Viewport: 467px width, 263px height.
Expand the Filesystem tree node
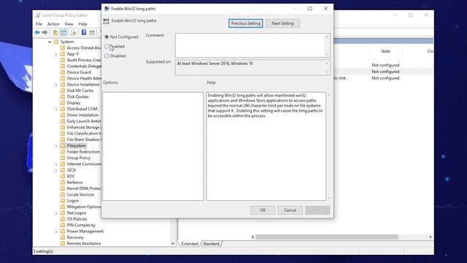tap(56, 146)
